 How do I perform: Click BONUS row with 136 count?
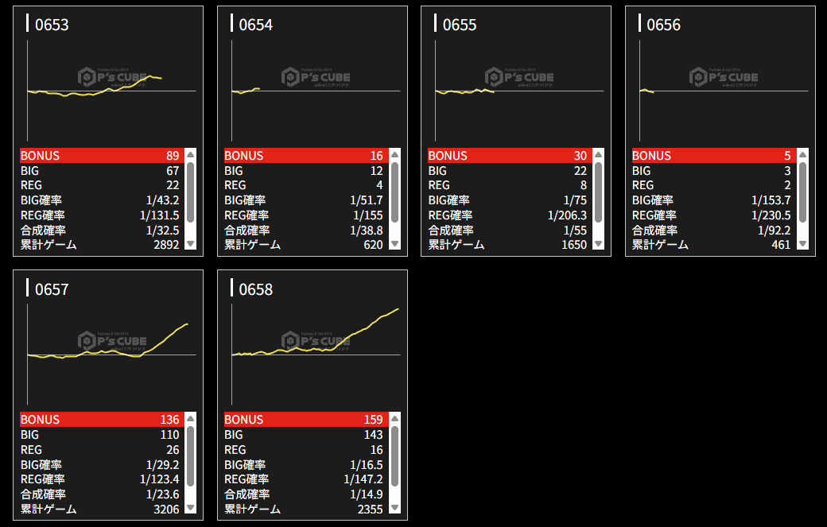(x=101, y=419)
